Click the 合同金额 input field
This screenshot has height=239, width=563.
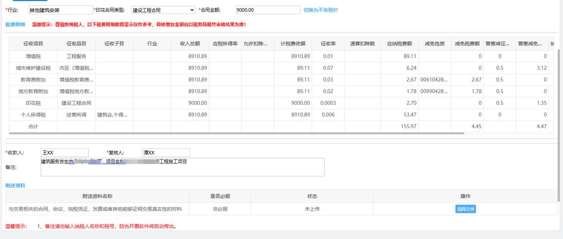point(267,10)
